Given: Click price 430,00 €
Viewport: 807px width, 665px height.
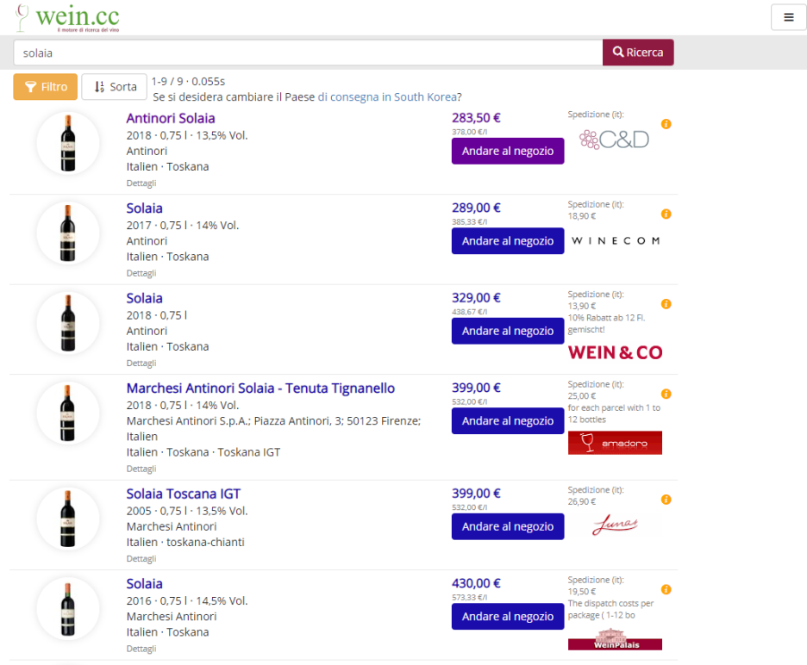Looking at the screenshot, I should (x=476, y=583).
